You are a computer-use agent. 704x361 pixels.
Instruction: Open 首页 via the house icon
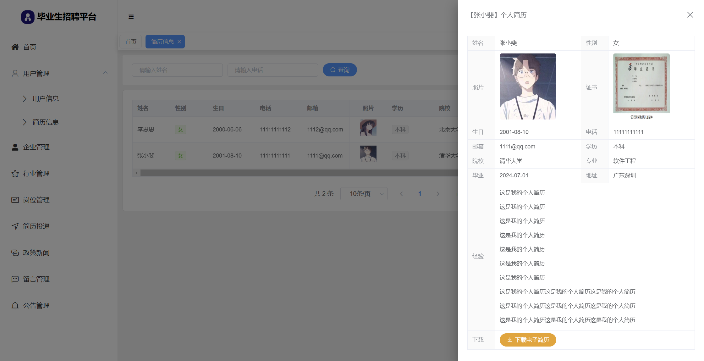[x=15, y=47]
